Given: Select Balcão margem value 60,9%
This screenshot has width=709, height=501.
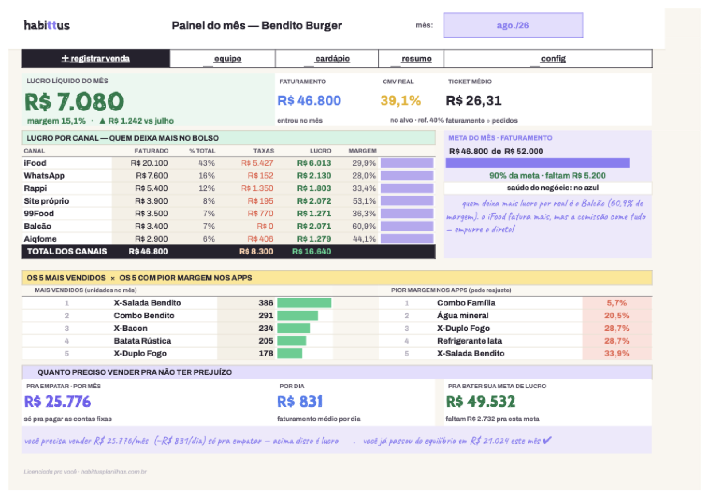Looking at the screenshot, I should coord(364,226).
